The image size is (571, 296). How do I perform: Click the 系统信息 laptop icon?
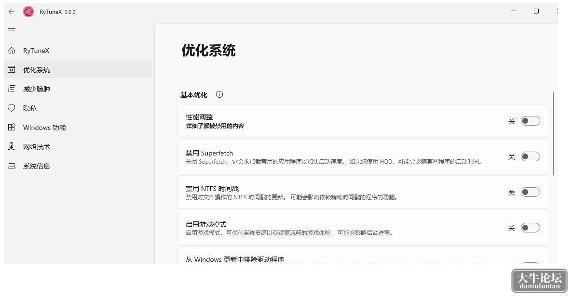[12, 166]
